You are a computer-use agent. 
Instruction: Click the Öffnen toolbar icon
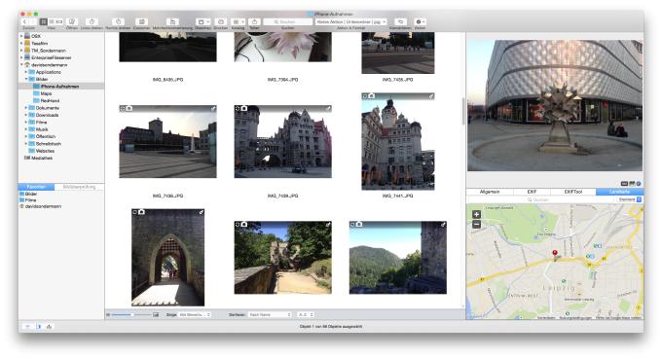72,21
